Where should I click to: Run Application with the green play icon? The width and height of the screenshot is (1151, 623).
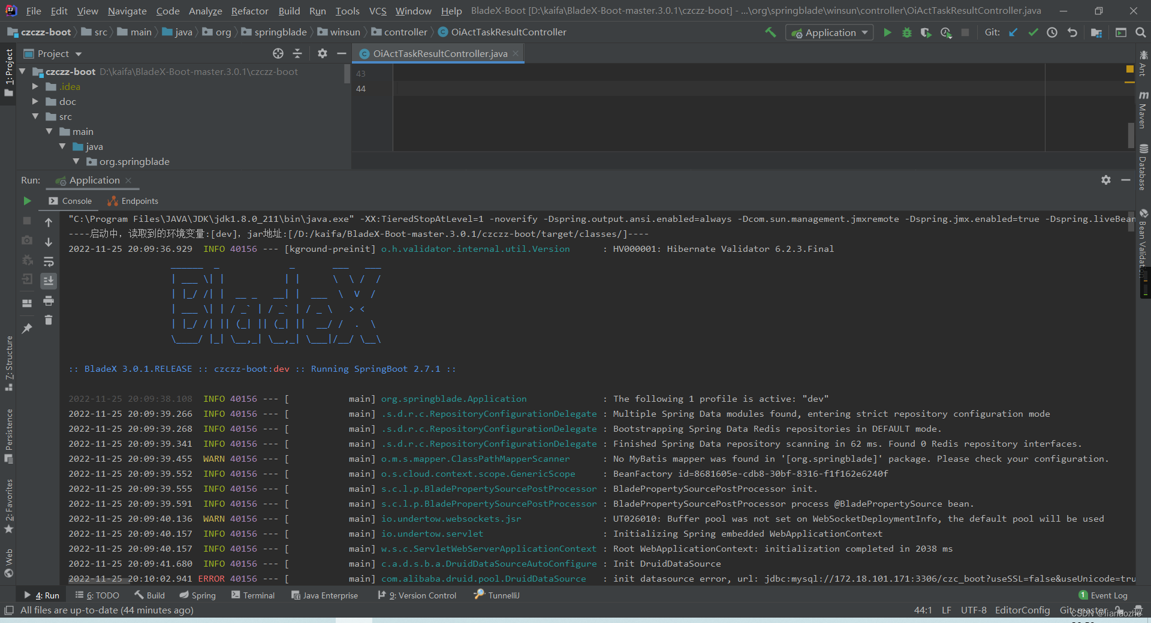point(887,32)
